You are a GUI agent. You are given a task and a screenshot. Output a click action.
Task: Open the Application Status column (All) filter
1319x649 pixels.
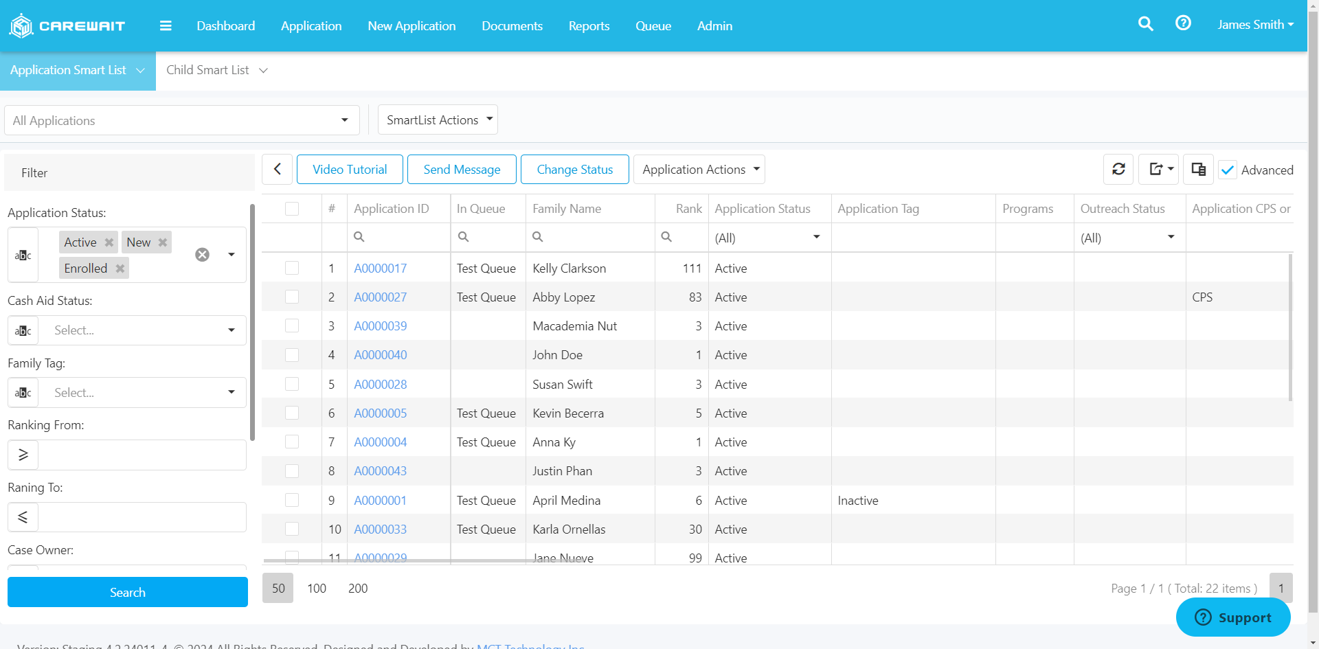coord(769,238)
